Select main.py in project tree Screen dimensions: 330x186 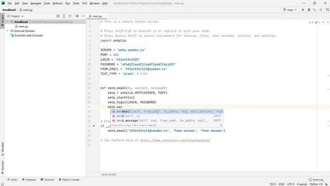click(21, 26)
